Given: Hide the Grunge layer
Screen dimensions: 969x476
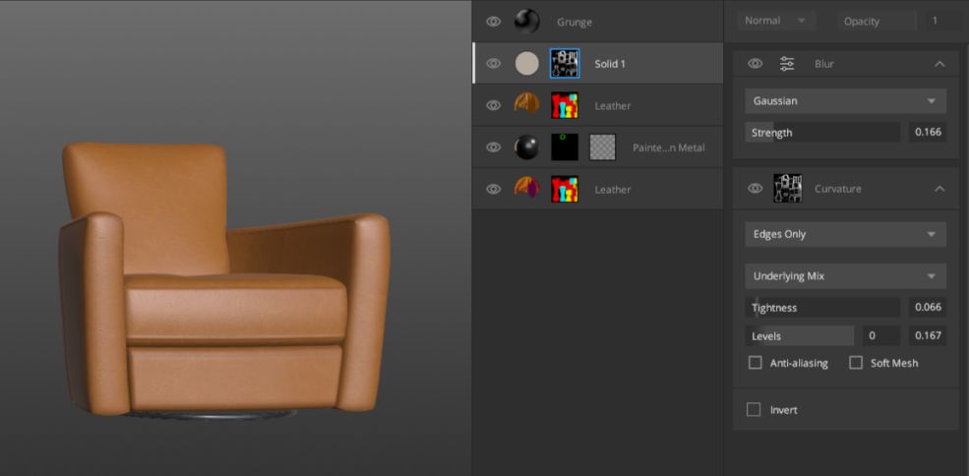Looking at the screenshot, I should click(493, 22).
